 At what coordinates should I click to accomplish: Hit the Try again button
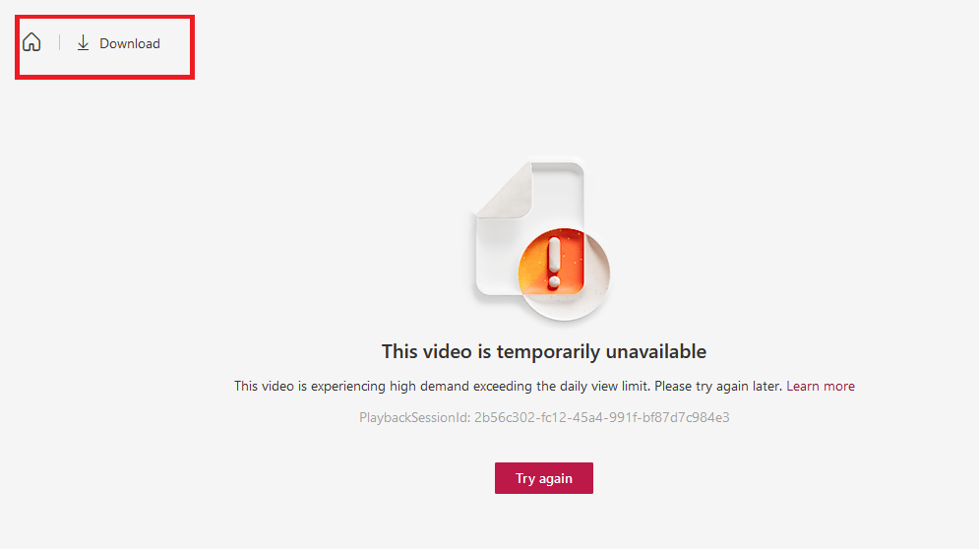(544, 478)
